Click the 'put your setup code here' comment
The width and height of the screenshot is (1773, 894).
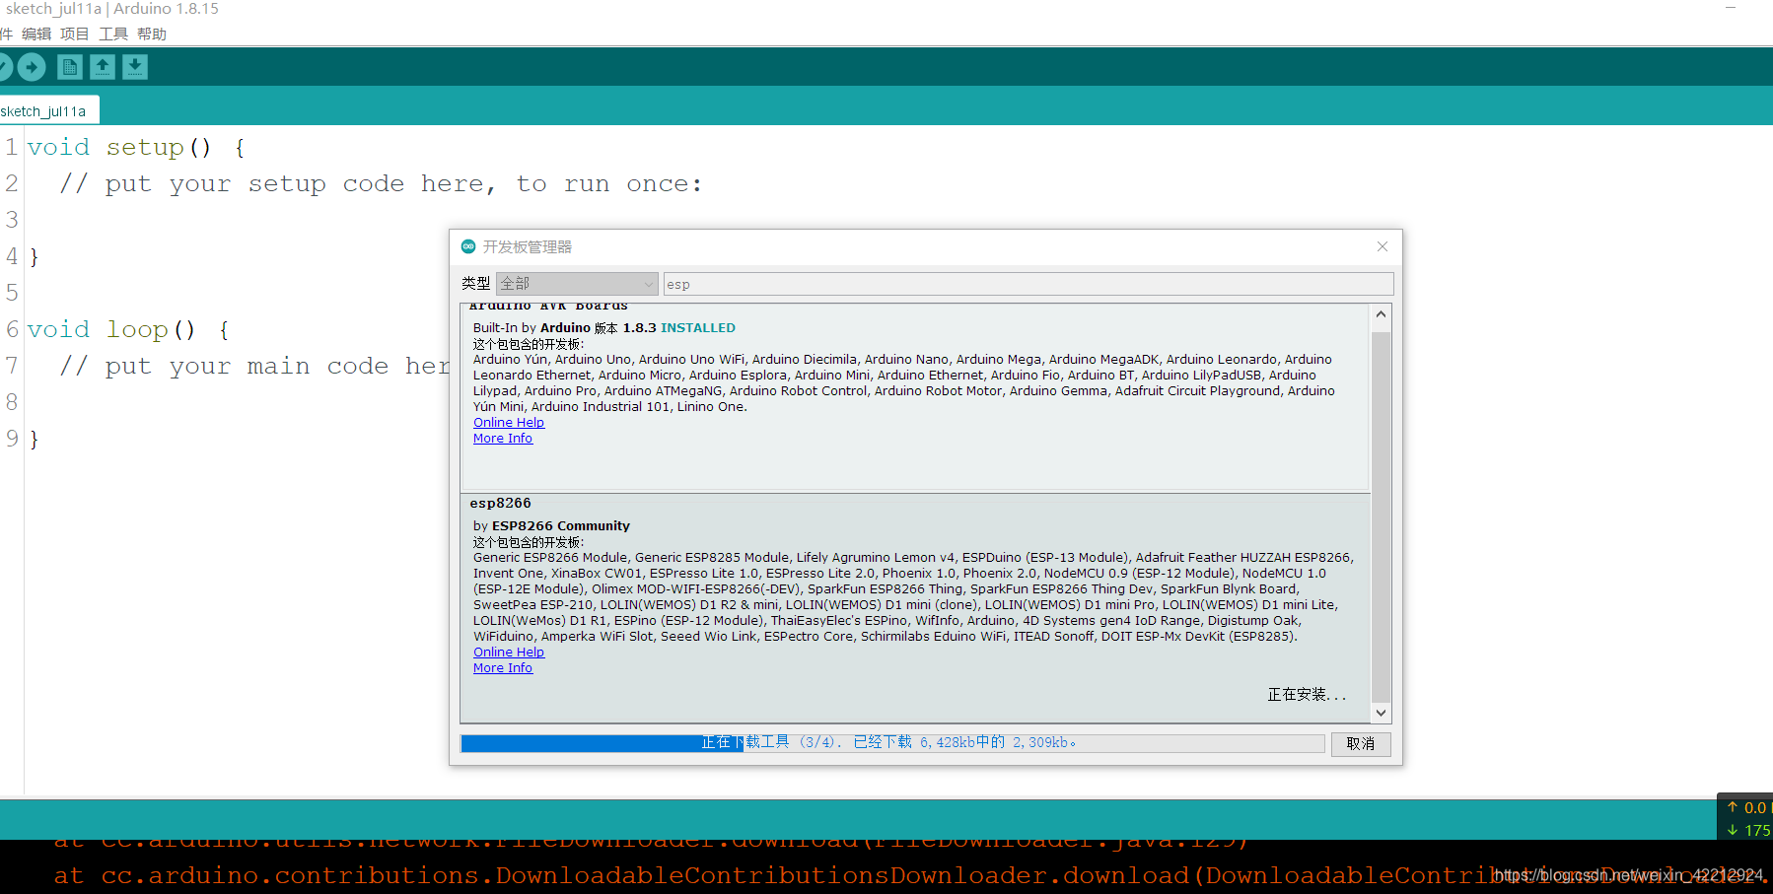[x=381, y=184]
